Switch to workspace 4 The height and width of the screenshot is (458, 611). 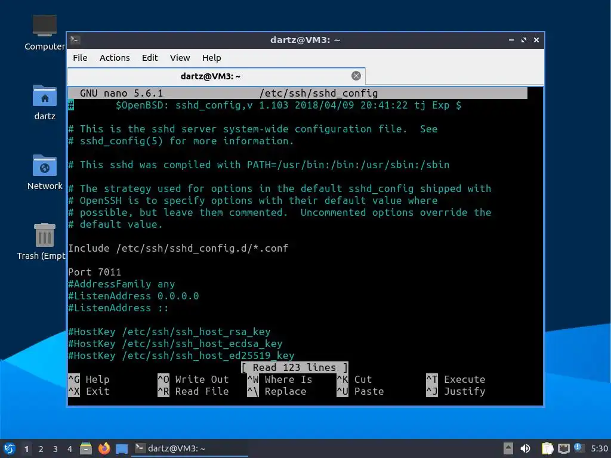70,449
